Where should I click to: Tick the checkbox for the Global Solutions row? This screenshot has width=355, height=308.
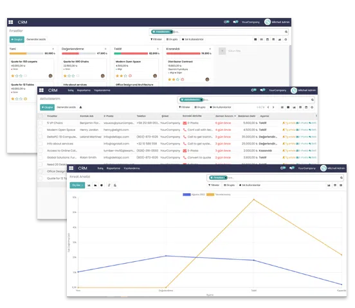point(41,157)
